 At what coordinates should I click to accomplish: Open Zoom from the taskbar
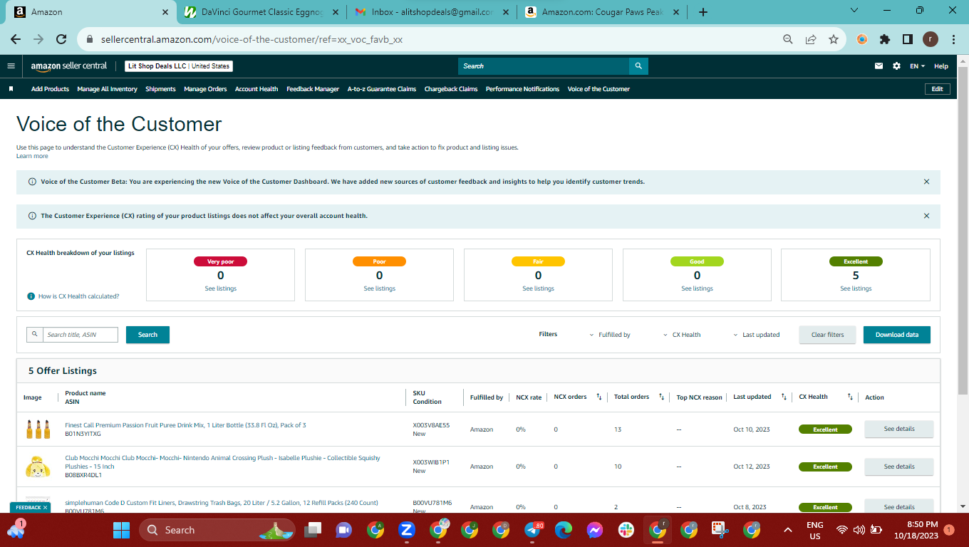407,530
